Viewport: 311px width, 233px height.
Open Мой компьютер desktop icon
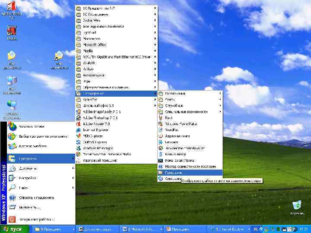pyautogui.click(x=12, y=85)
